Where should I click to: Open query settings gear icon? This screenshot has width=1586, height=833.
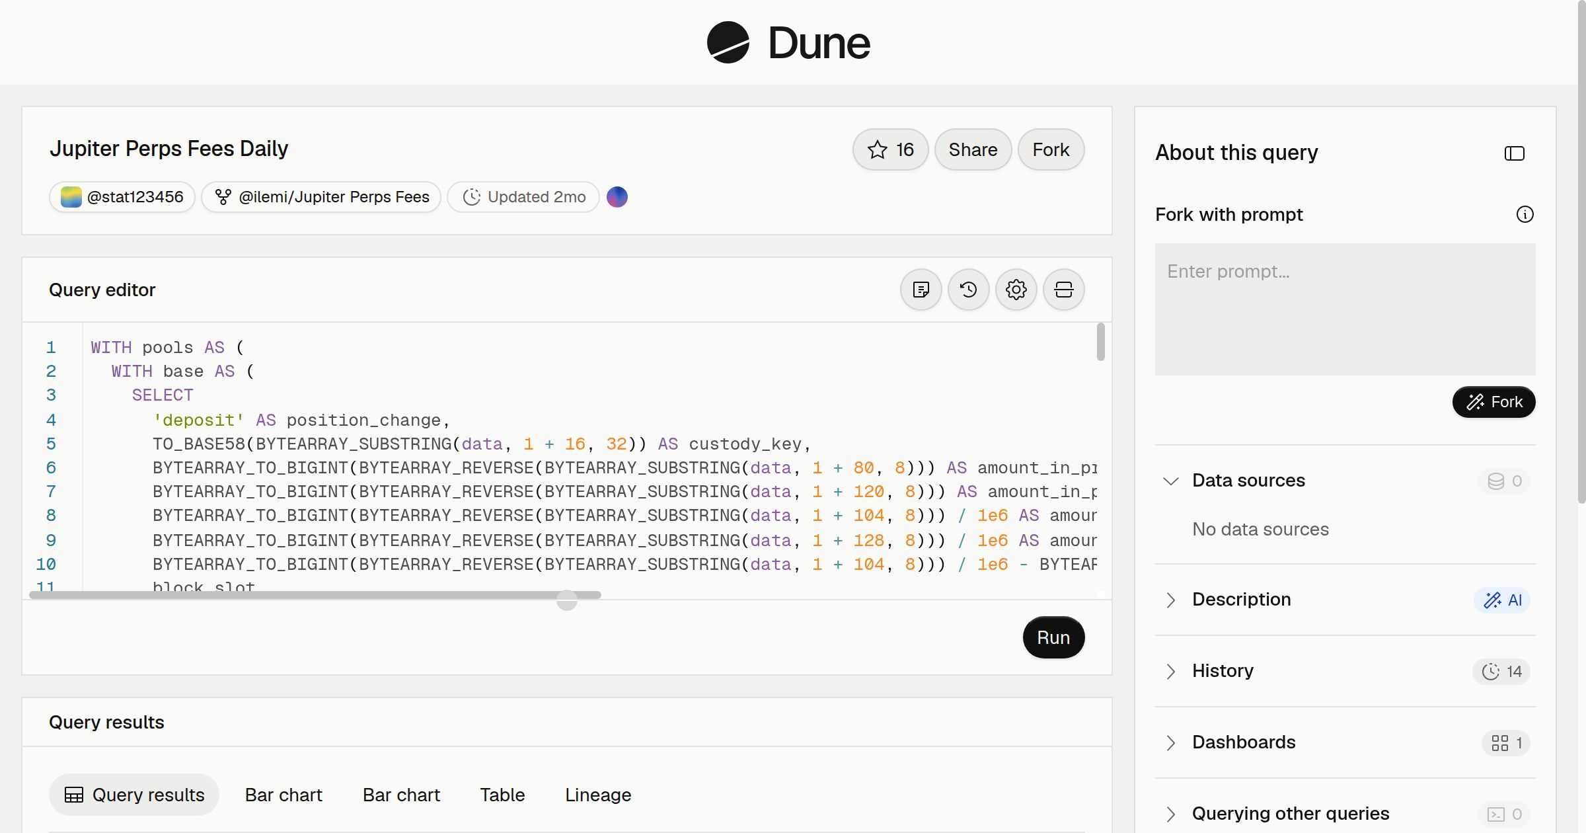(x=1016, y=290)
